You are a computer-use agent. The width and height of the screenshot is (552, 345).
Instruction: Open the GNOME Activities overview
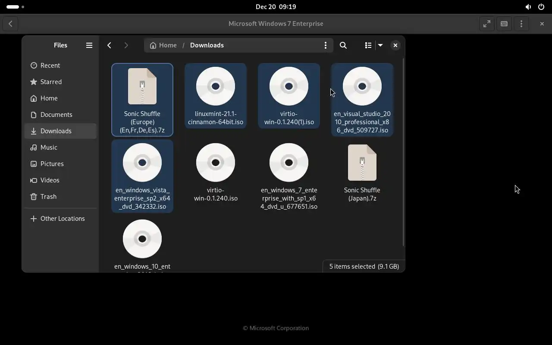(15, 7)
